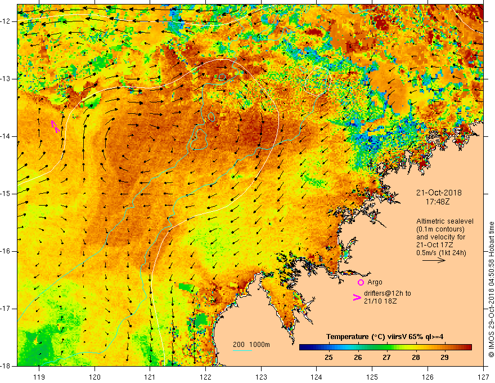Click the longitude axis label 125
The image size is (495, 383).
pyautogui.click(x=372, y=377)
